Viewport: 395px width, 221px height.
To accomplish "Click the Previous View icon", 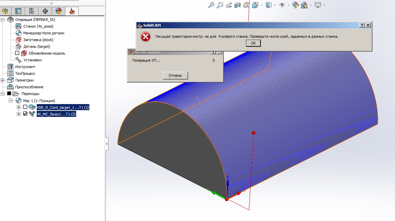I will coord(229,5).
